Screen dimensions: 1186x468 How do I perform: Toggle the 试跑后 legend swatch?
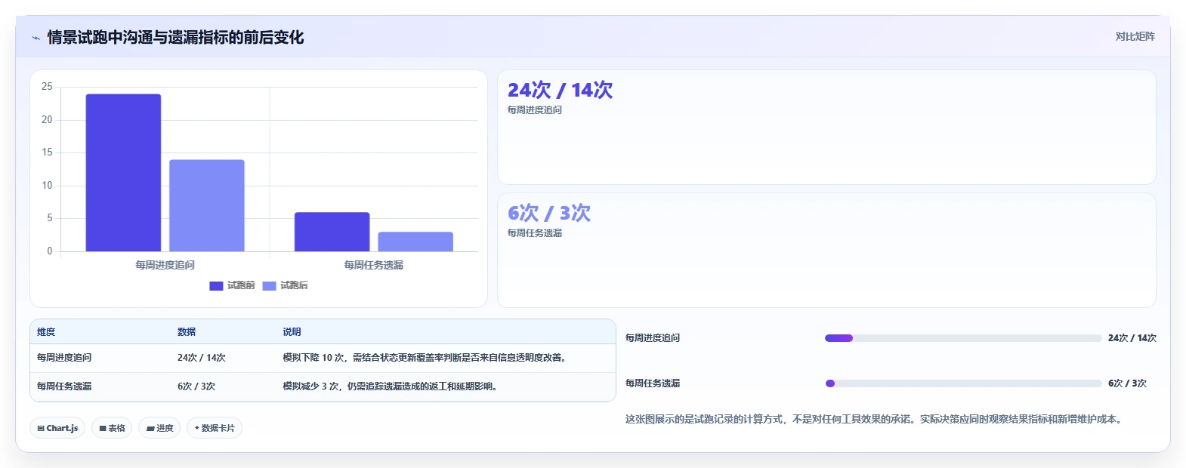pyautogui.click(x=269, y=285)
